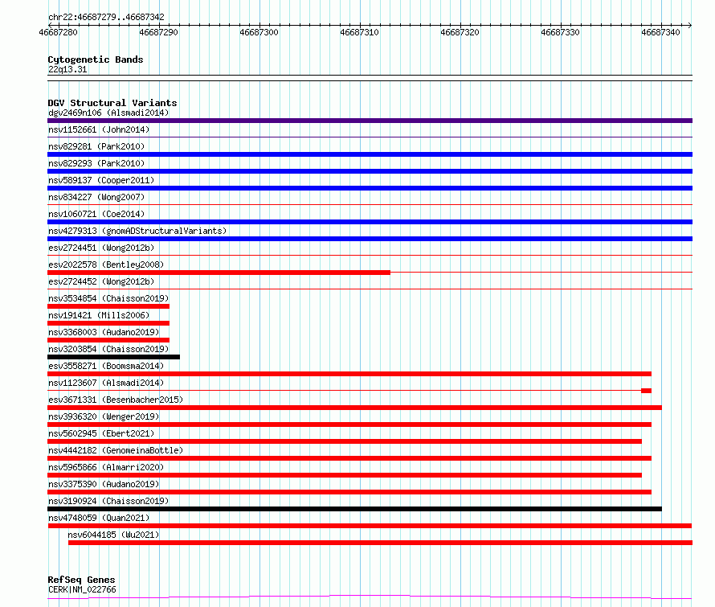
Task: Select the thick red esv2022578 bar segment
Action: coord(219,273)
